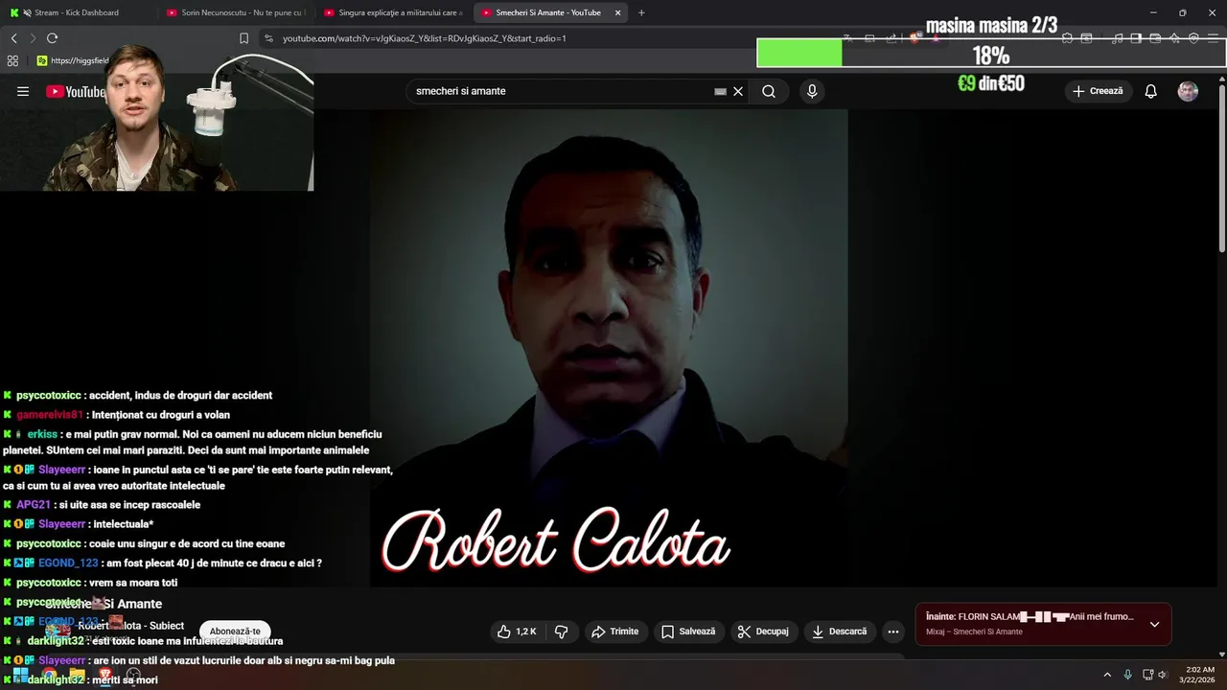1227x690 pixels.
Task: Go back in browser history
Action: pyautogui.click(x=13, y=38)
